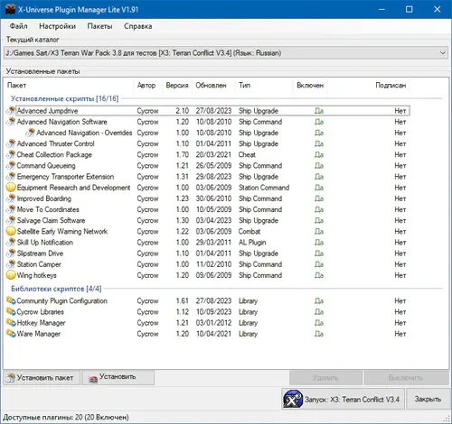Image resolution: width=452 pixels, height=424 pixels.
Task: Select the Slipstream Drive row
Action: 207,253
